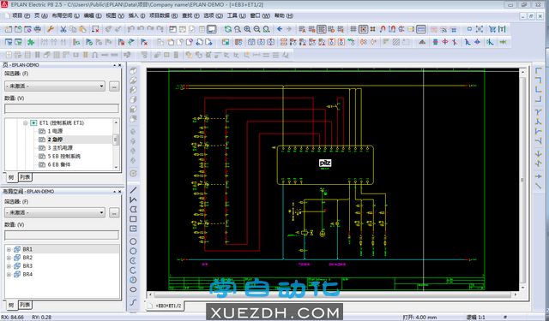Open the wrench settings tool

tap(51, 29)
